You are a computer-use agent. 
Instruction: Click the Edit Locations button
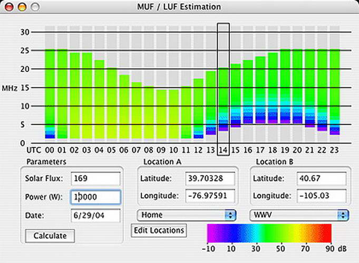coord(159,230)
